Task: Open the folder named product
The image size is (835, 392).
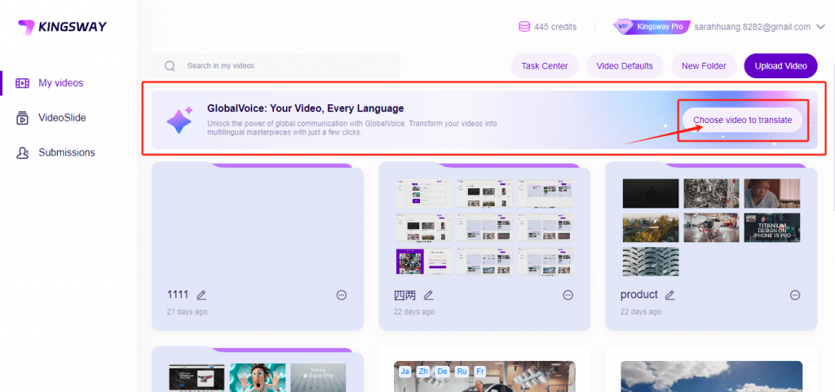Action: (711, 247)
